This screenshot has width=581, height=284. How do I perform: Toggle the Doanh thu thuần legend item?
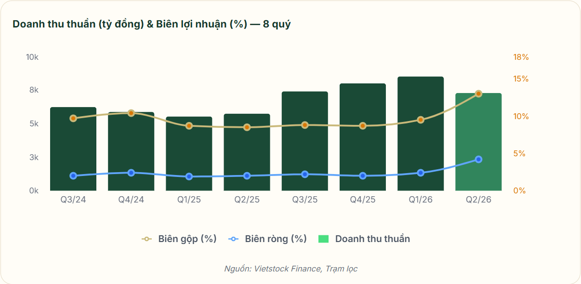pos(364,239)
